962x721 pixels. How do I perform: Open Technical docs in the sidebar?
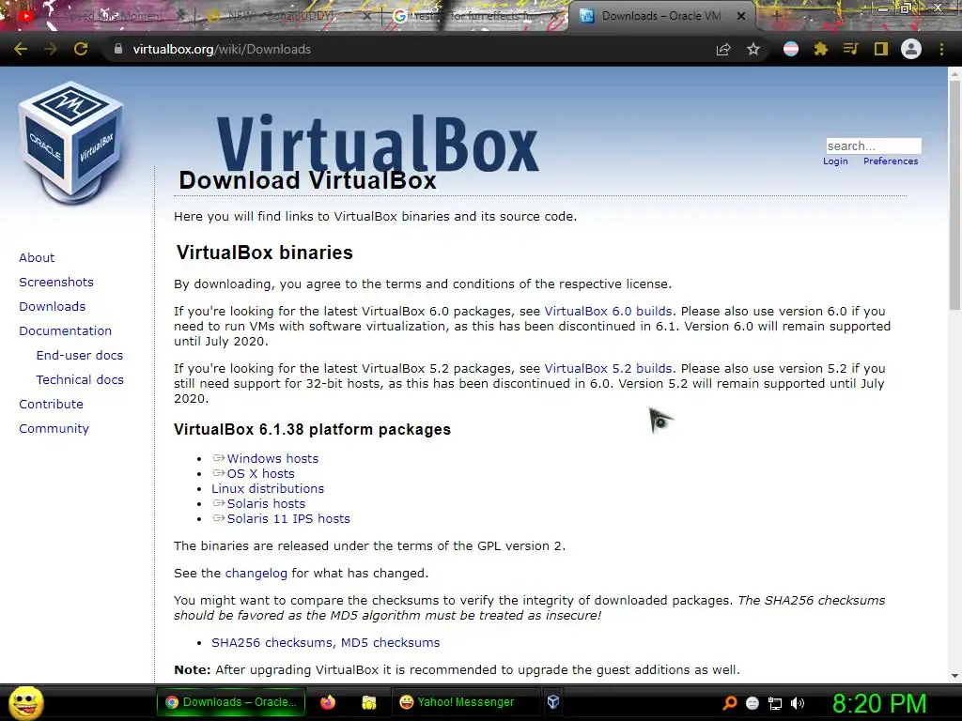(80, 380)
